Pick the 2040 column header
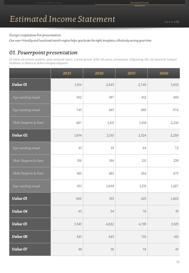The image size is (189, 273). [164, 73]
